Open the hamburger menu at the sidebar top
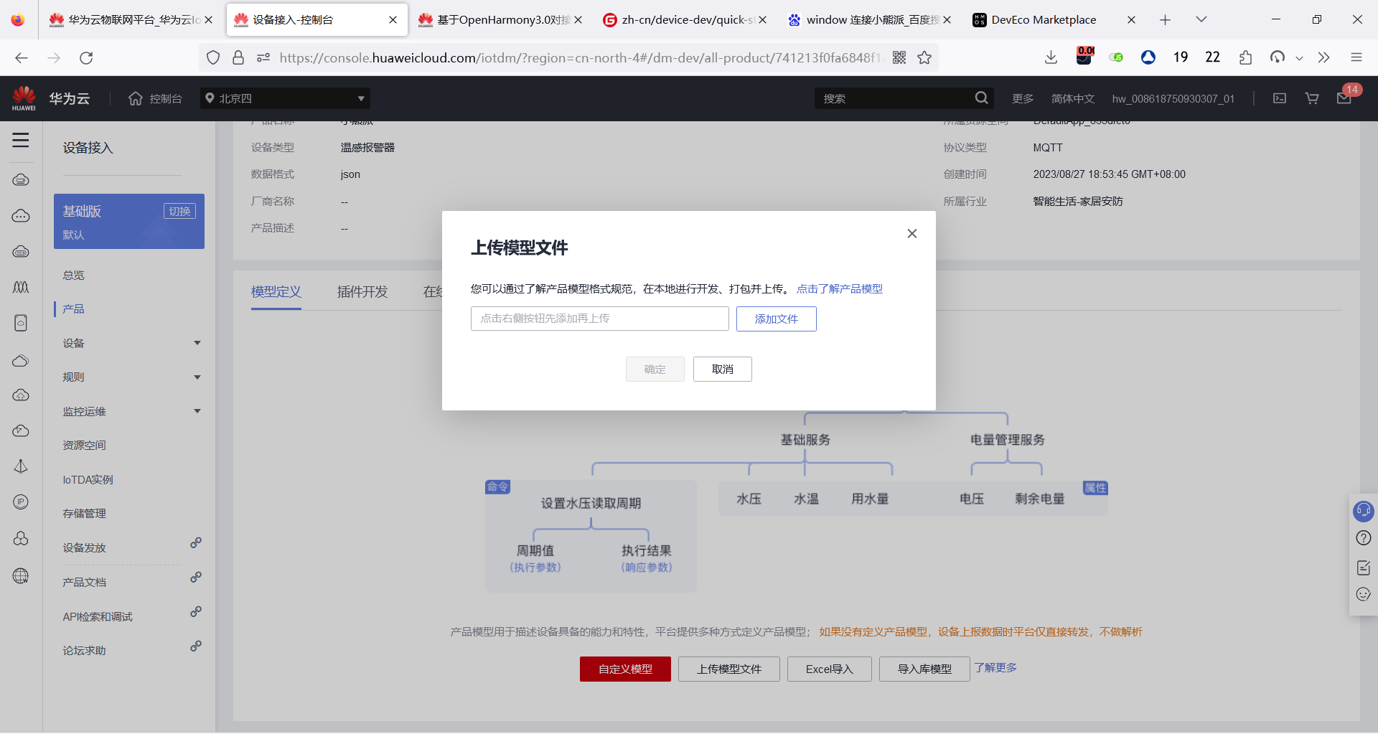This screenshot has height=734, width=1378. point(21,141)
